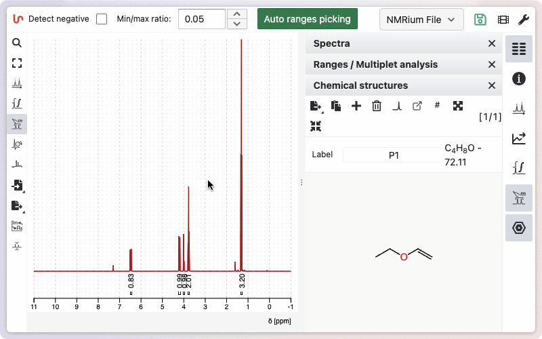
Task: Open the NMRium File dropdown
Action: point(421,19)
